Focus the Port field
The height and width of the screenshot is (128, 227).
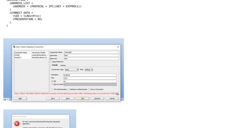(x=90, y=78)
